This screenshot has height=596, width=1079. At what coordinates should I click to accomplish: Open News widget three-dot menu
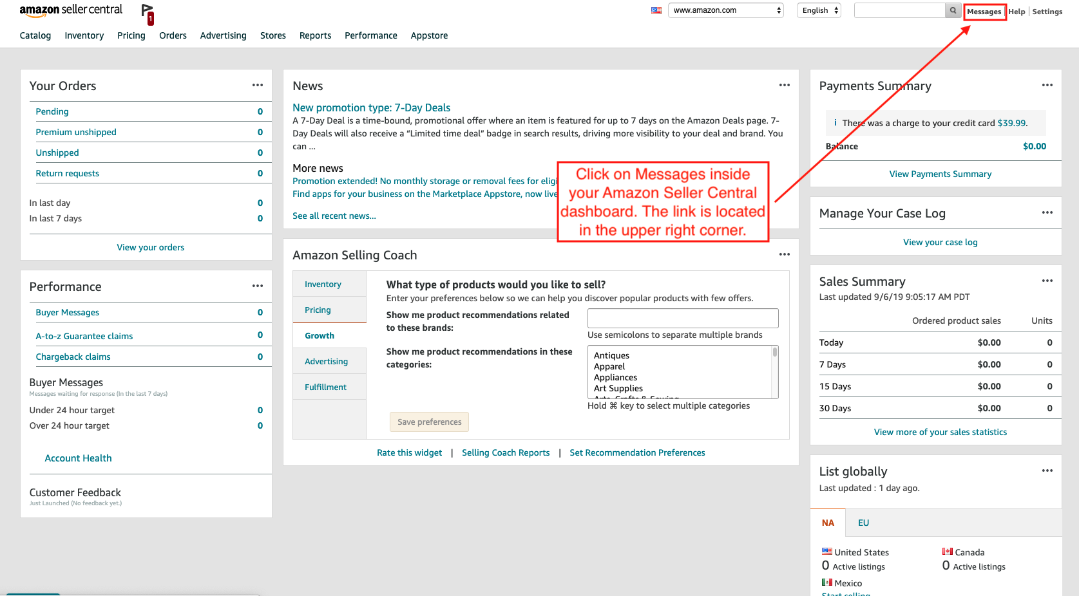(784, 85)
